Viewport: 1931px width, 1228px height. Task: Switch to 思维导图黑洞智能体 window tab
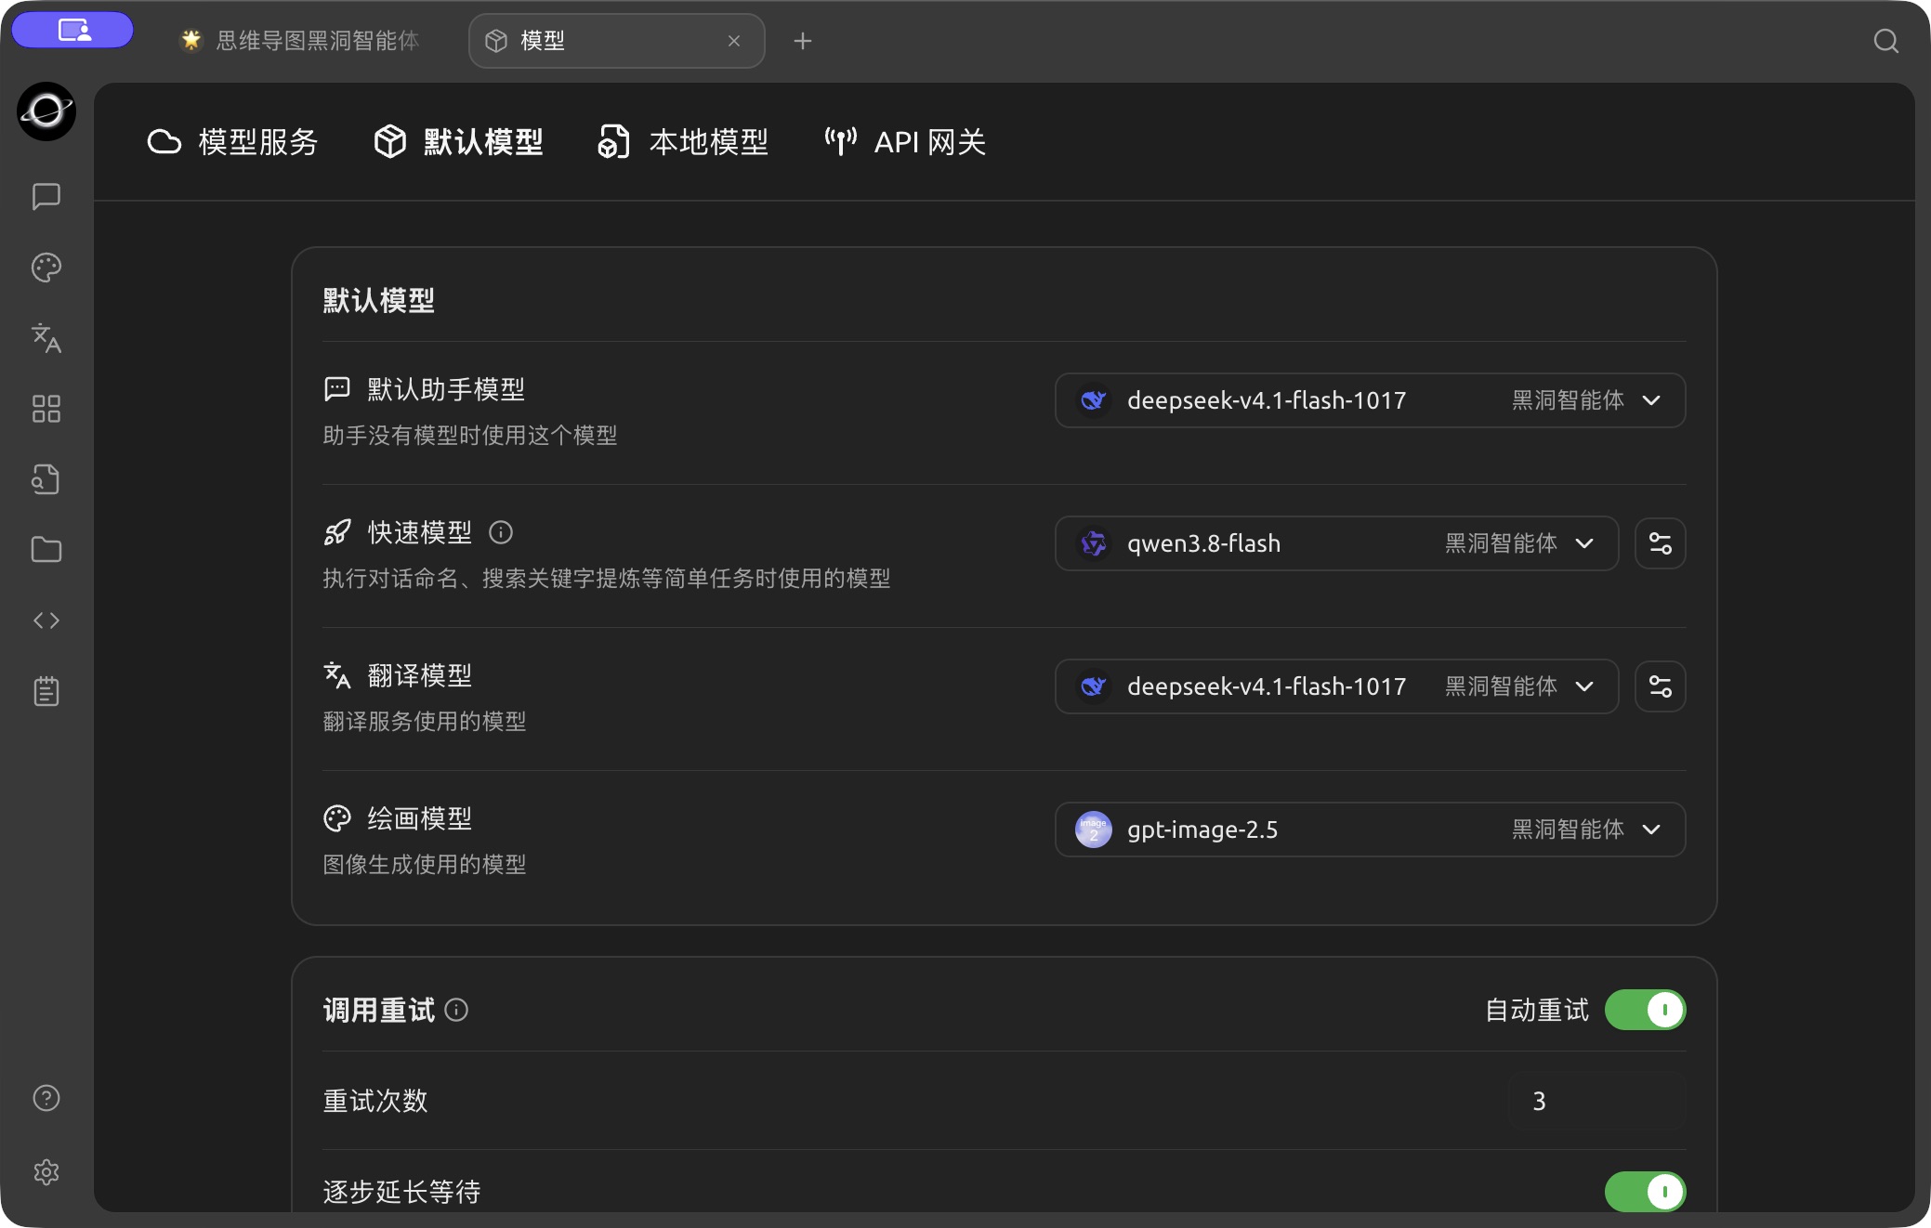(x=300, y=41)
